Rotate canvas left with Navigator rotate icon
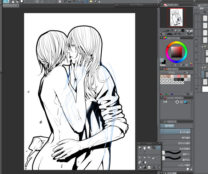The image size is (208, 174). [176, 34]
